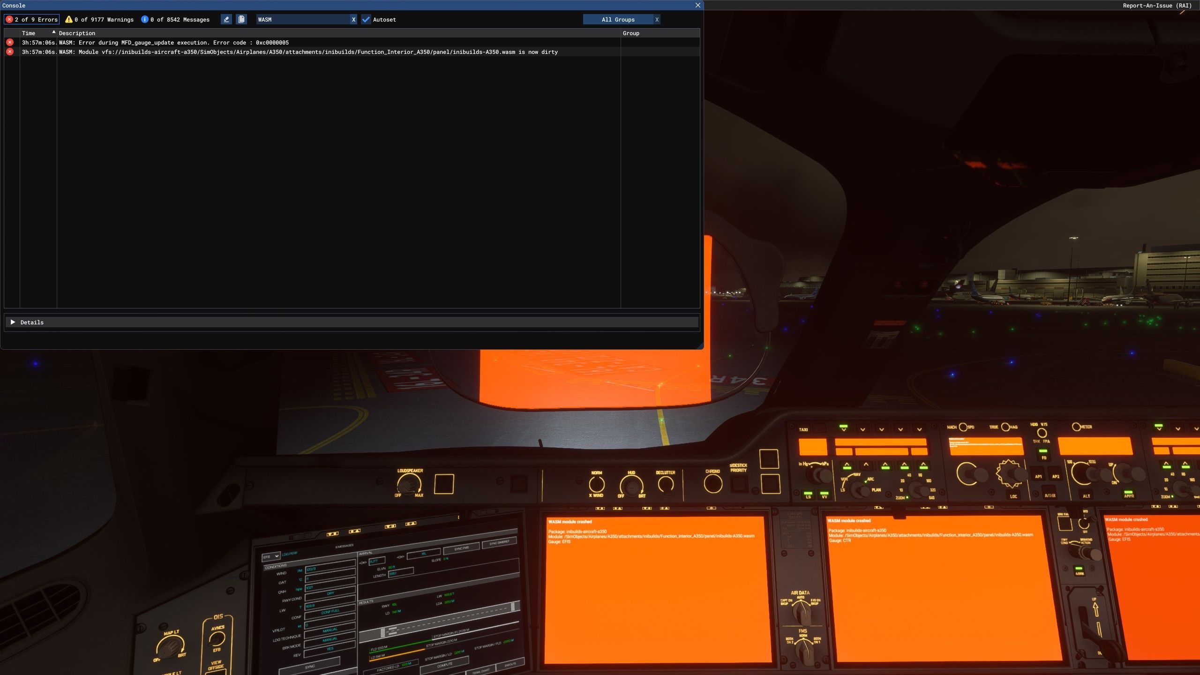This screenshot has height=675, width=1200.
Task: Open Report-An-Issue (RAI) menu
Action: click(1156, 5)
